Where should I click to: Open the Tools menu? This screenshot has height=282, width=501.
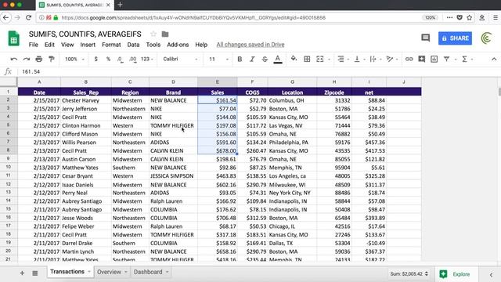coord(153,45)
